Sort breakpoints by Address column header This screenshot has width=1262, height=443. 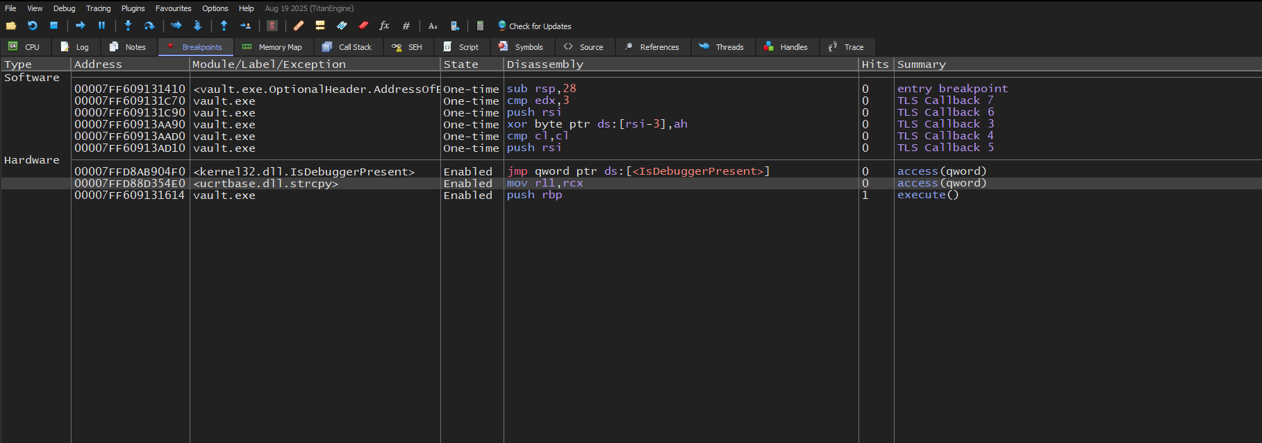point(130,64)
